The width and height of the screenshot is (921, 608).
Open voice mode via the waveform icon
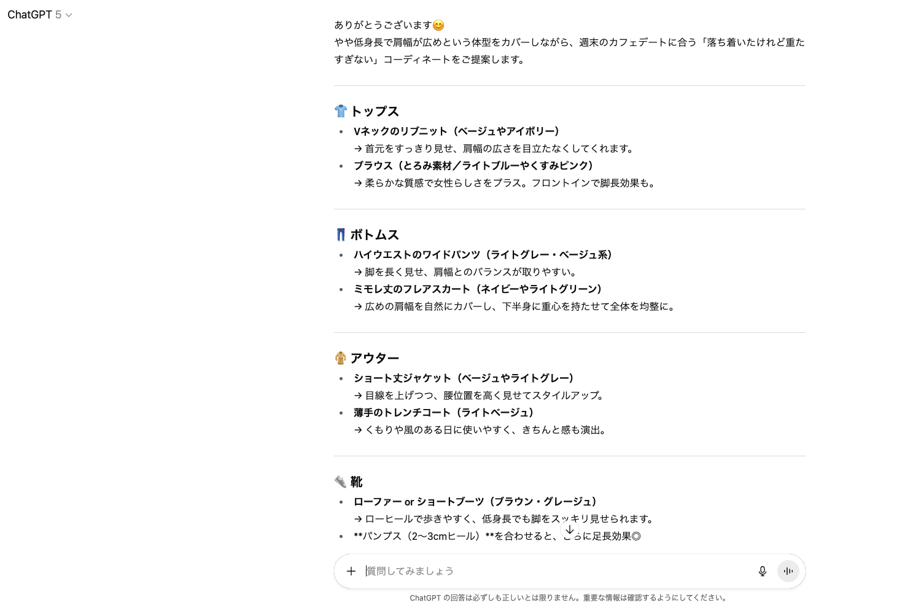(x=788, y=571)
